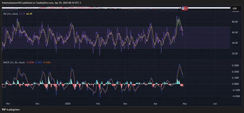
Task: Click the Feb label on time axis
Action: (x=98, y=103)
